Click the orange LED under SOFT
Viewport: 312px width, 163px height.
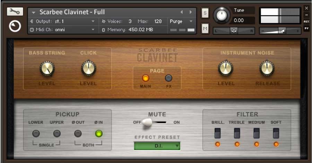point(276,144)
